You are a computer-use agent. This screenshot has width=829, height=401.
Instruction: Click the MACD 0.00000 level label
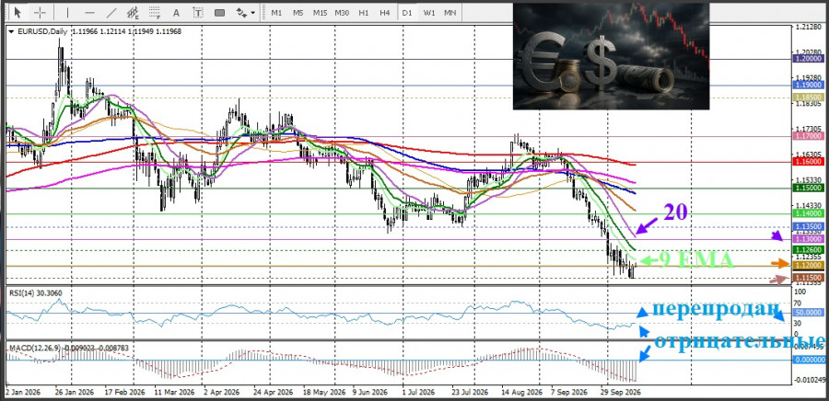tap(808, 360)
